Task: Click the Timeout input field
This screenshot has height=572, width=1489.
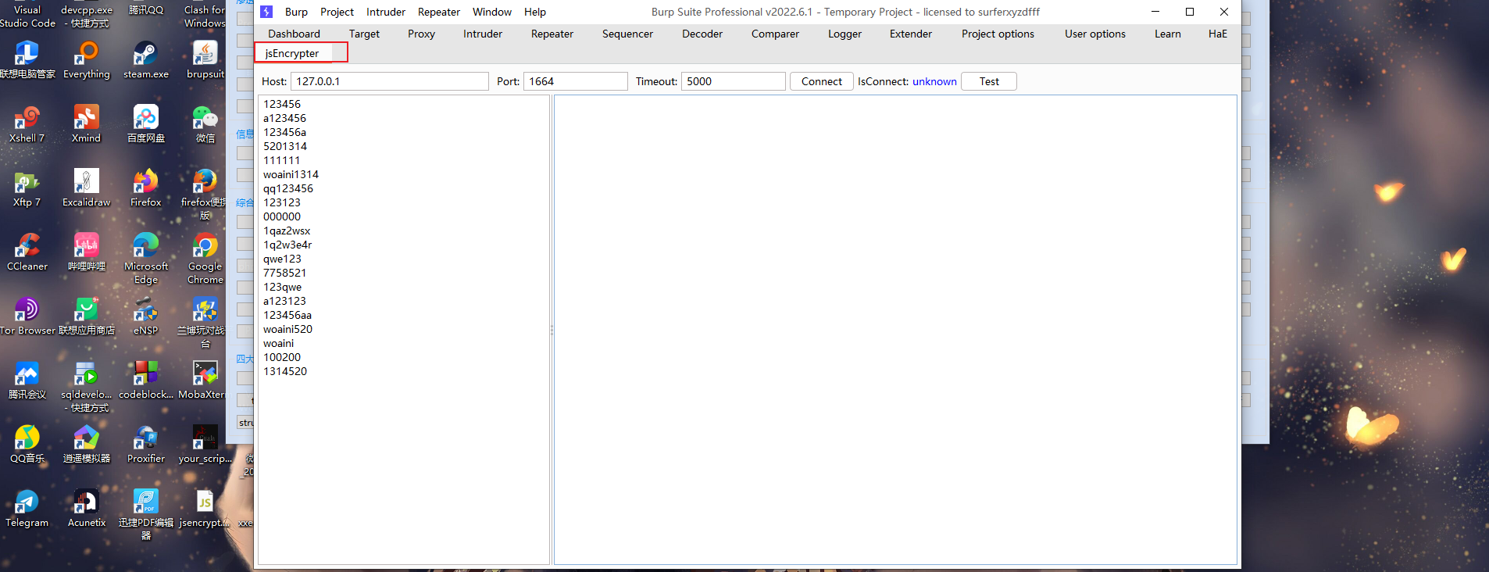Action: [734, 81]
